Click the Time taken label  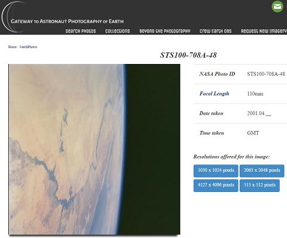[x=212, y=133]
